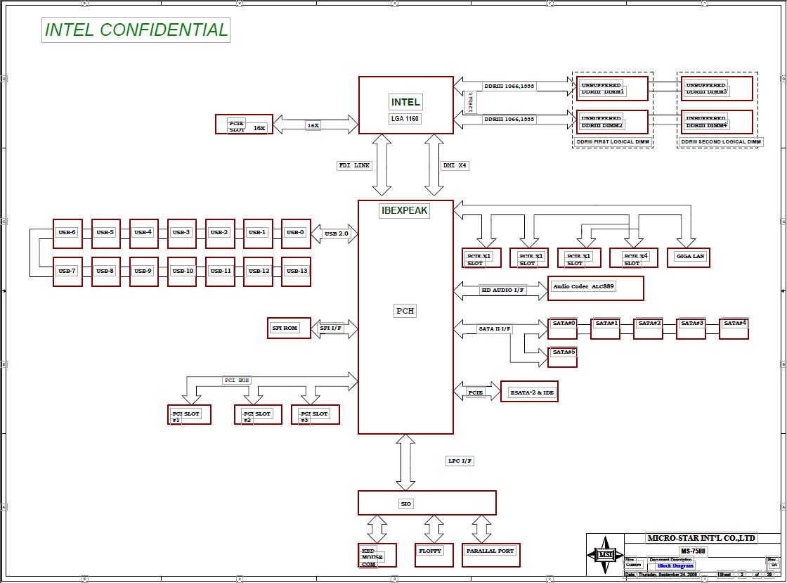The width and height of the screenshot is (787, 583).
Task: Click the PCIE X4 SLOT block
Action: tap(633, 257)
